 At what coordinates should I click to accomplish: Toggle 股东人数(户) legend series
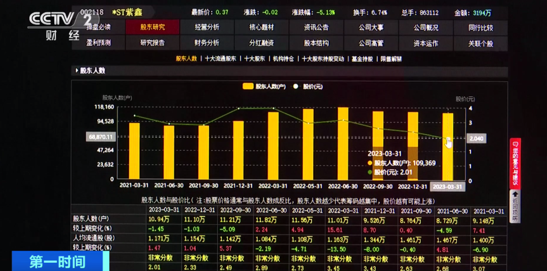[x=264, y=87]
